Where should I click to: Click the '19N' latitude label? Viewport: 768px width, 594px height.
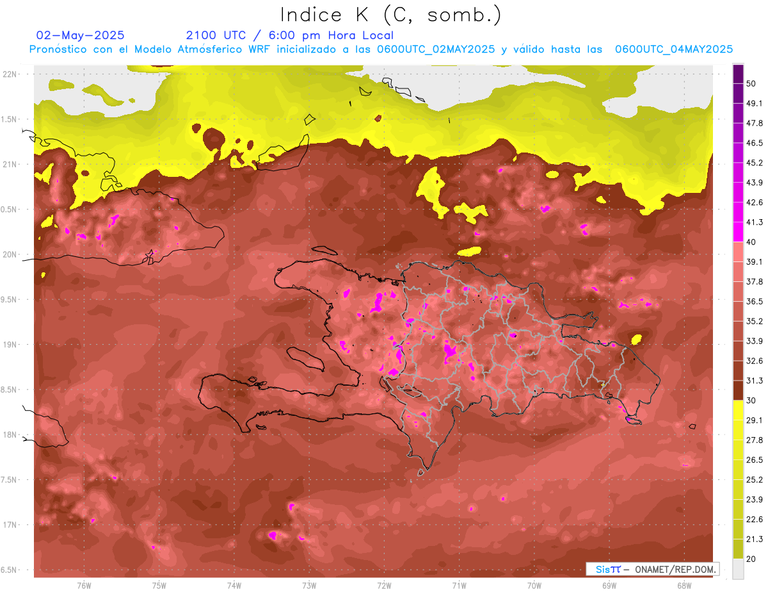(x=10, y=344)
